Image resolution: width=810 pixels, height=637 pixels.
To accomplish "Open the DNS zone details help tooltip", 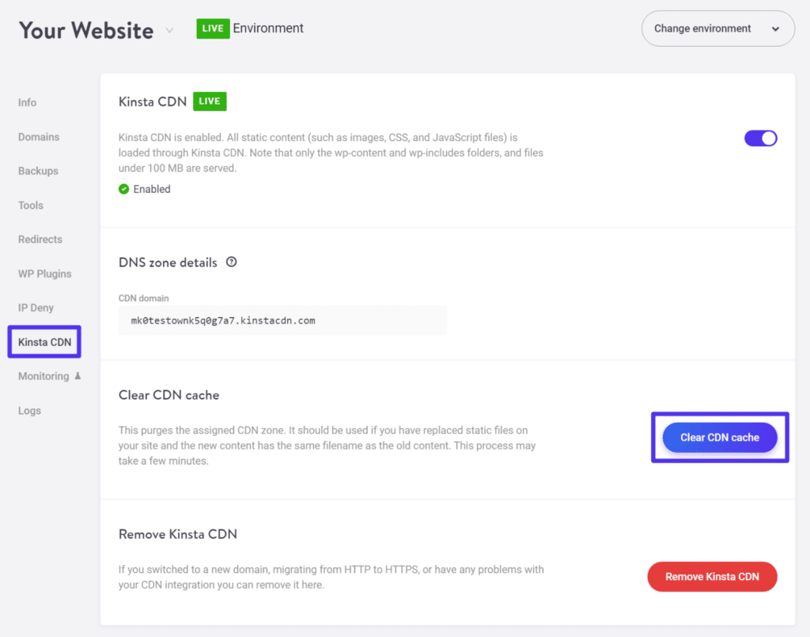I will 231,262.
